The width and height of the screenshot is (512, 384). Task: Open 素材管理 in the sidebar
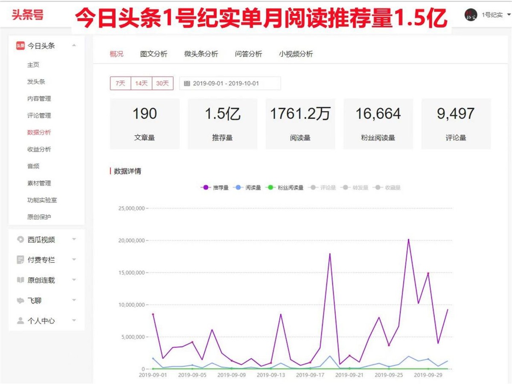coord(39,183)
